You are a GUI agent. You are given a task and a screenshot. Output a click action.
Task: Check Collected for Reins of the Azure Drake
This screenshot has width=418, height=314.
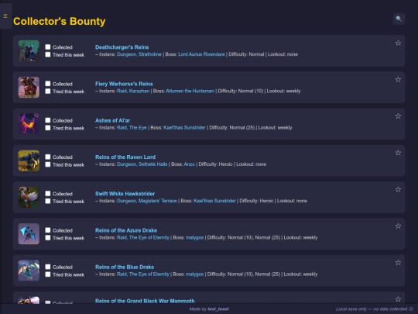[x=48, y=230]
